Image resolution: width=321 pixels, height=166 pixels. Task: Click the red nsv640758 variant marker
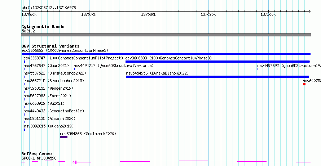click(304, 84)
